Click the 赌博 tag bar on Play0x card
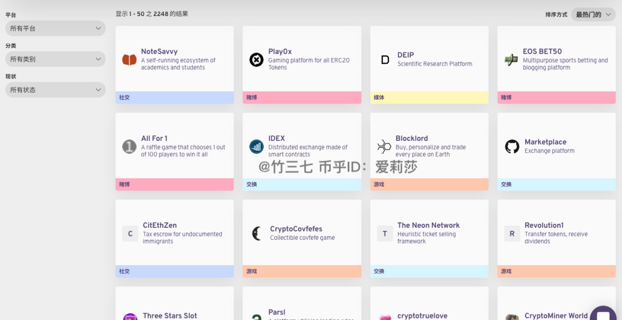 [x=302, y=97]
